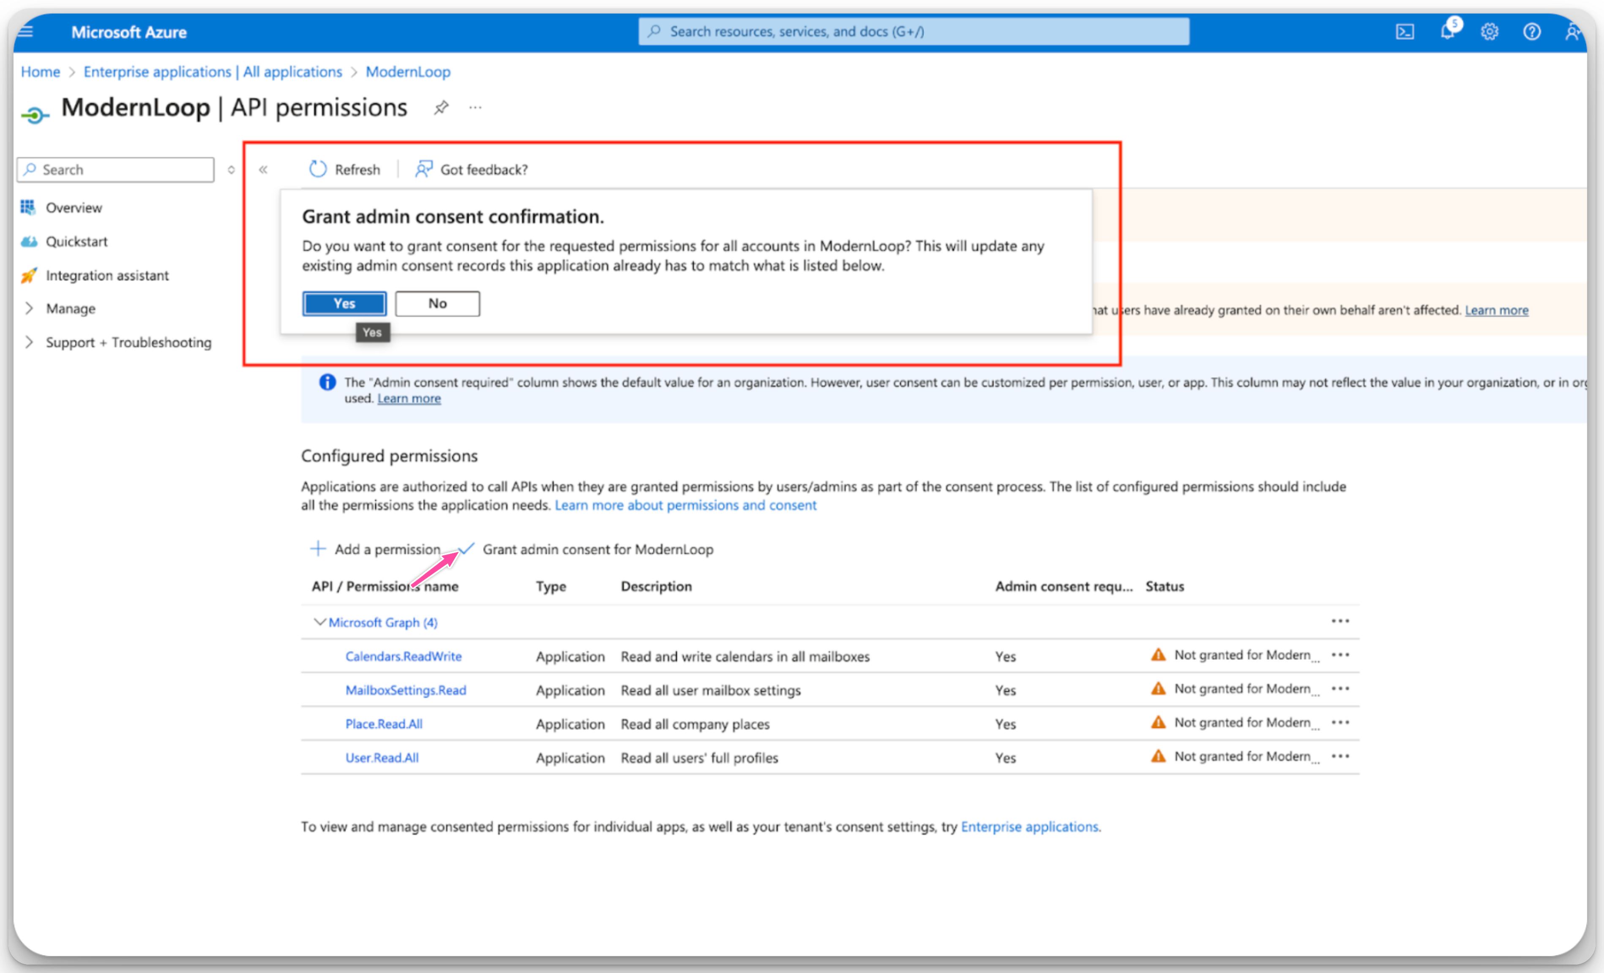Screen dimensions: 1604x973
Task: Open Cloud Shell from the top bar
Action: point(1404,32)
